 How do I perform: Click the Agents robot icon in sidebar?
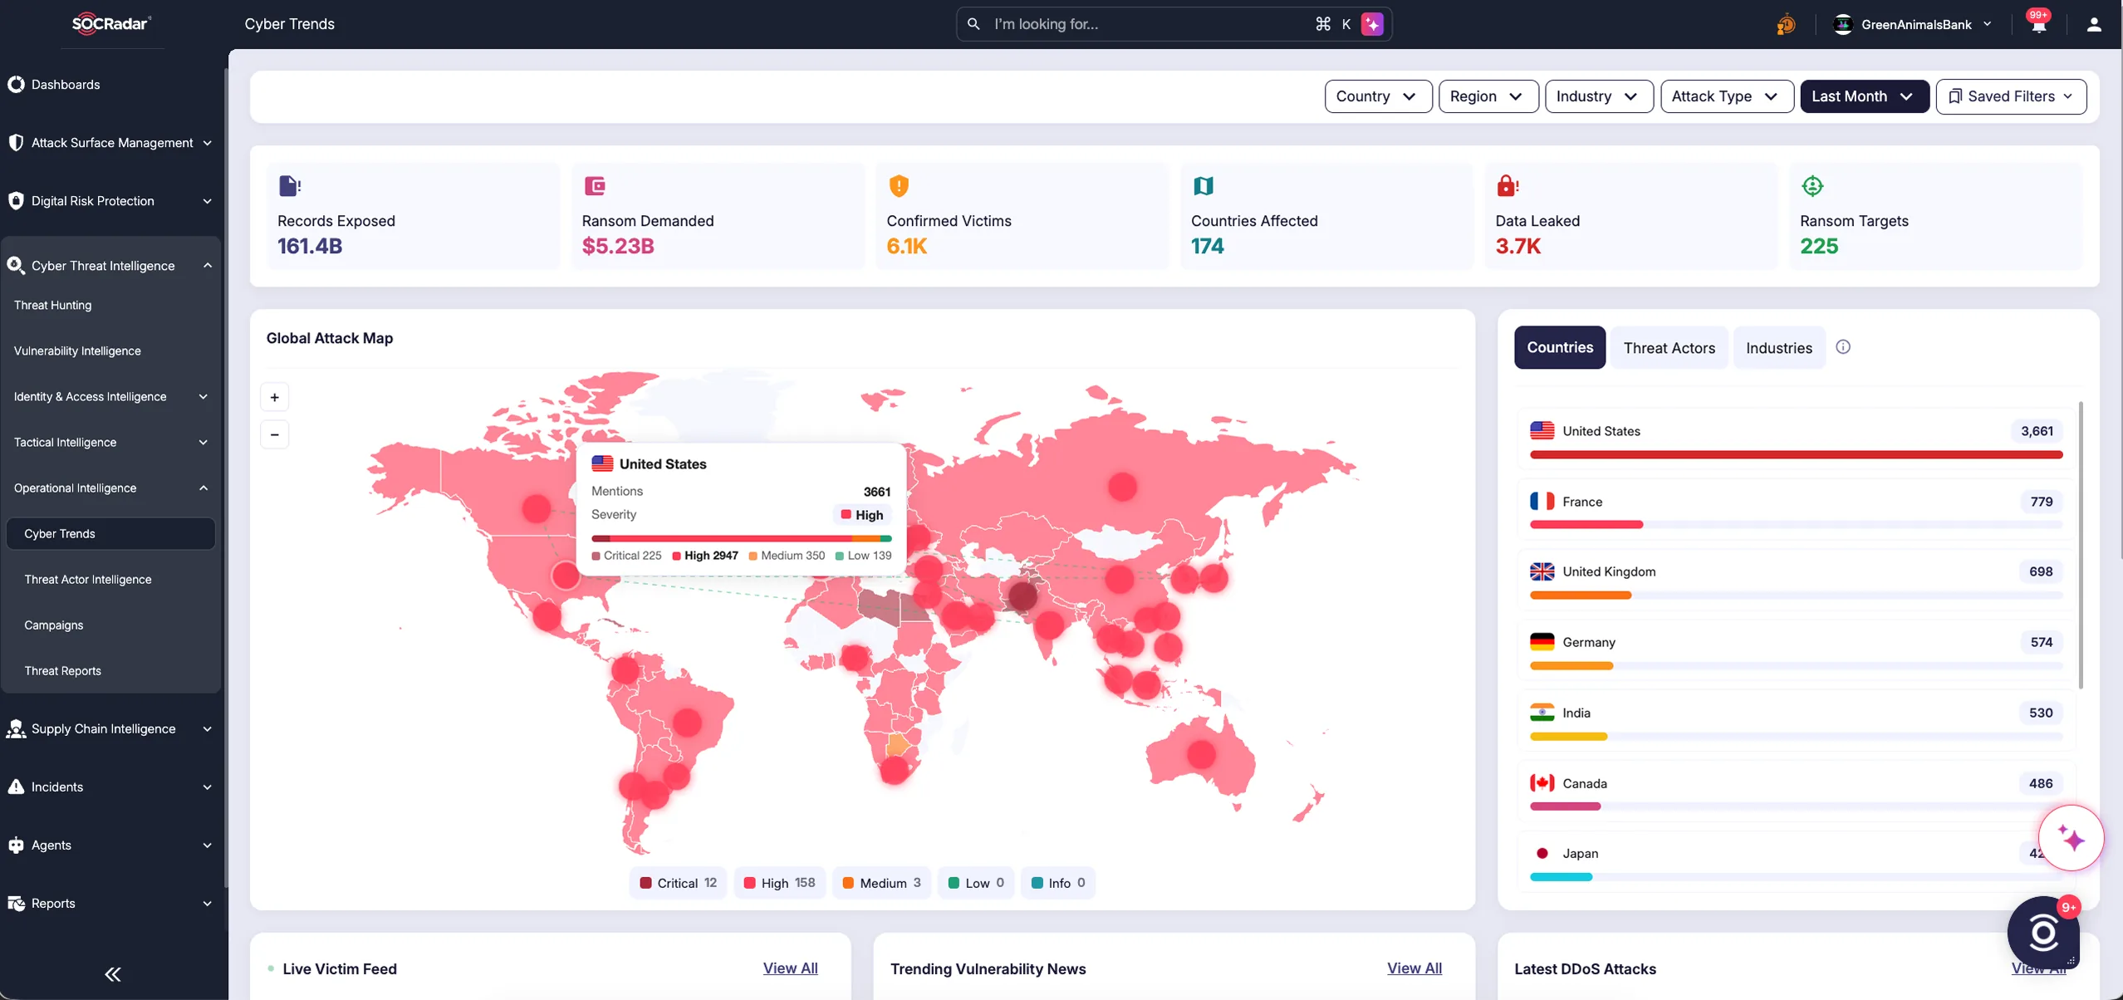point(16,845)
